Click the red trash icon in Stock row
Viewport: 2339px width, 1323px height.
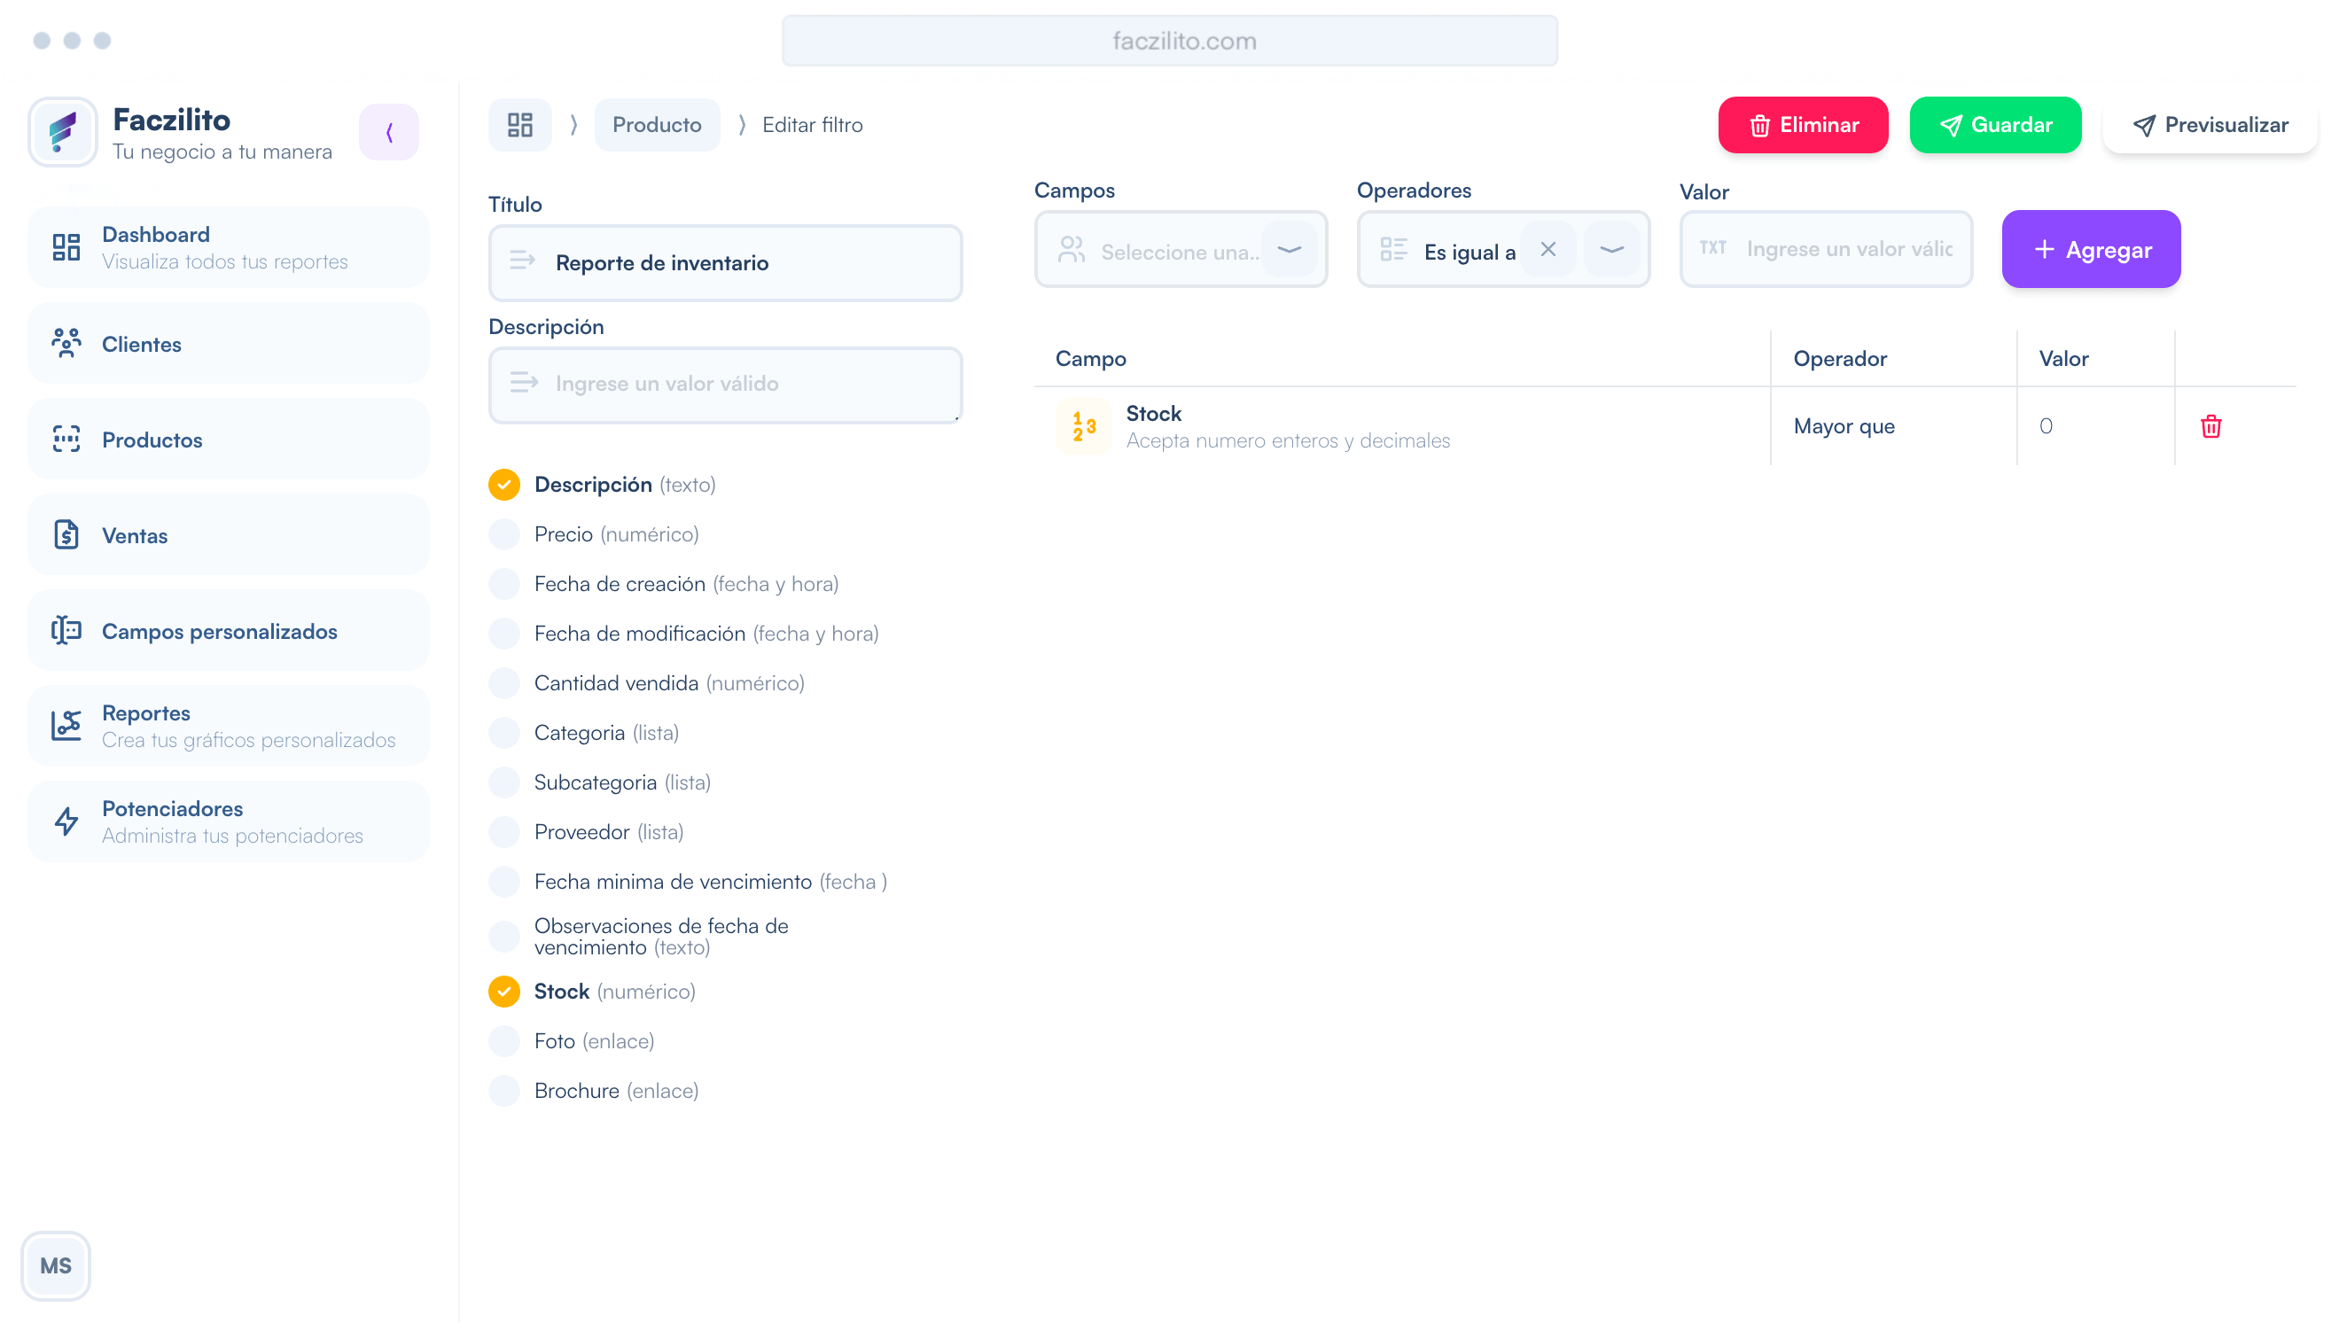click(x=2210, y=426)
